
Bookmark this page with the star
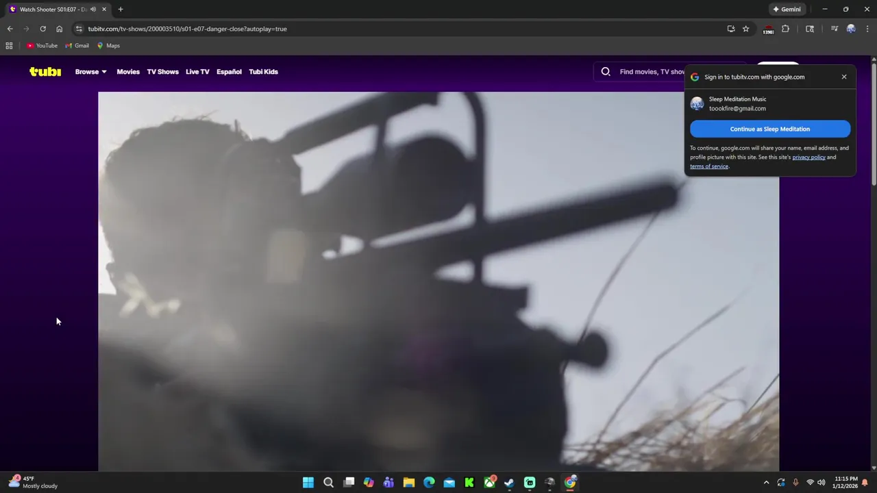(745, 29)
